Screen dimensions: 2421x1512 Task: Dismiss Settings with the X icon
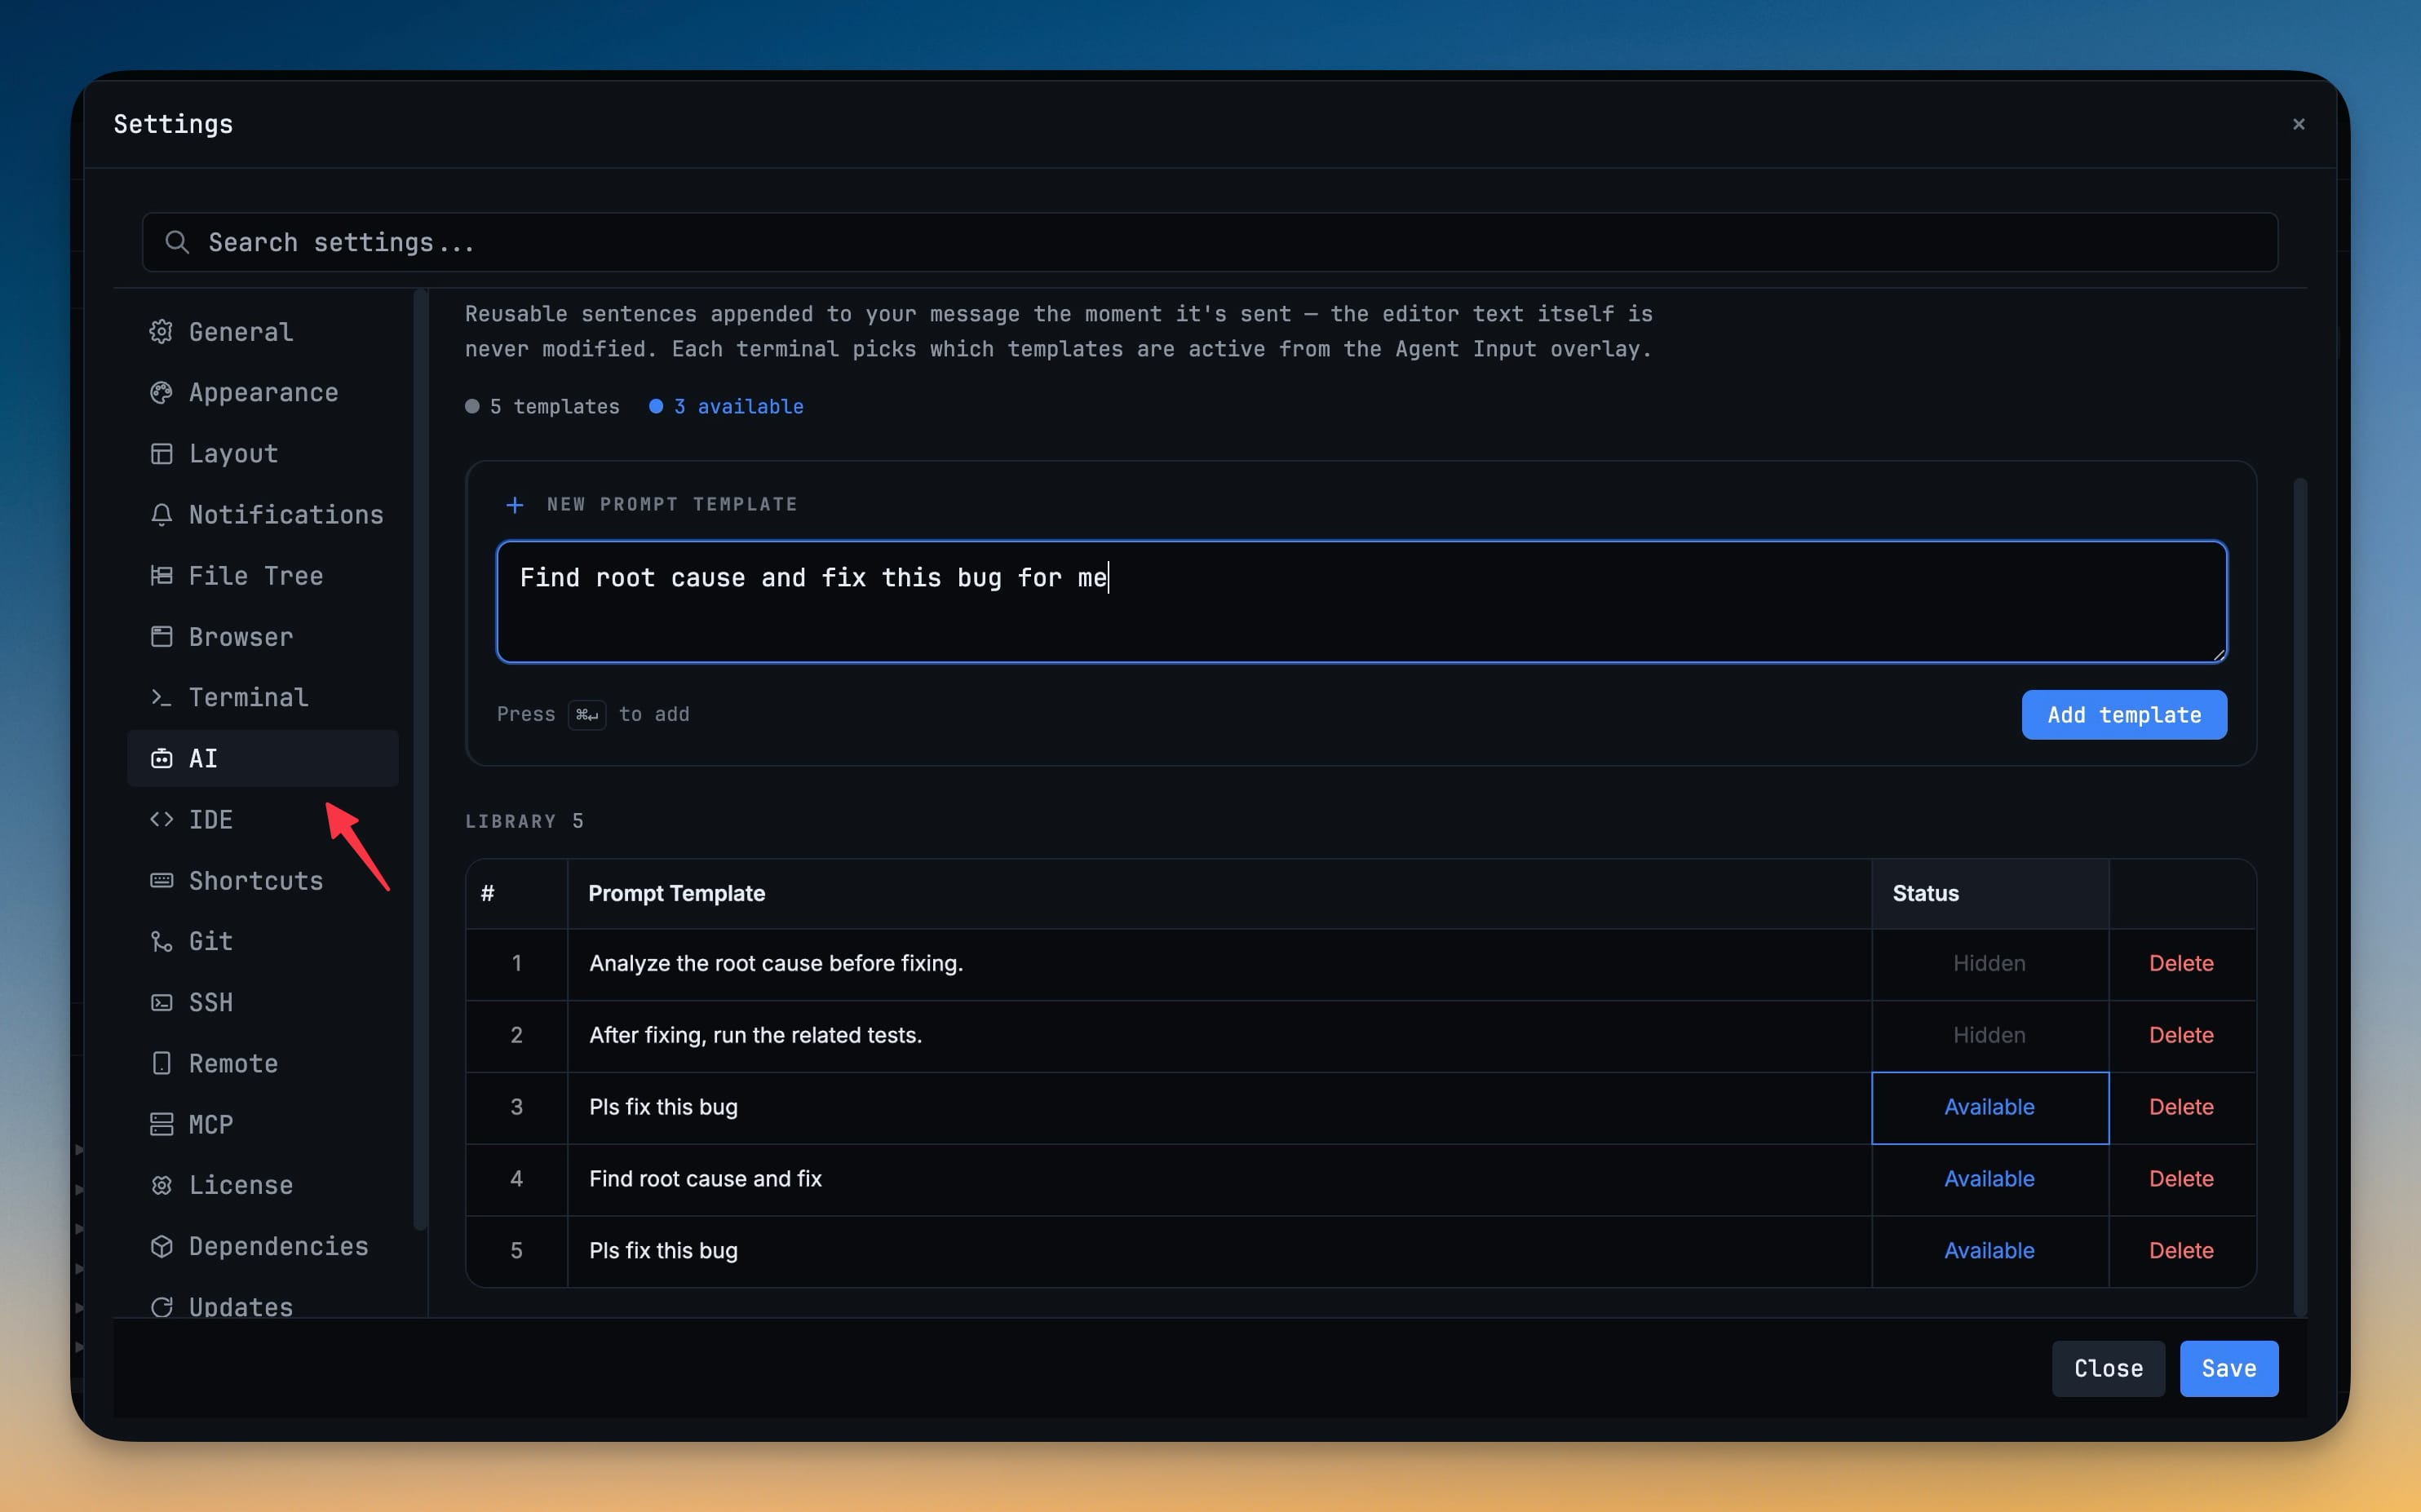pyautogui.click(x=2299, y=124)
